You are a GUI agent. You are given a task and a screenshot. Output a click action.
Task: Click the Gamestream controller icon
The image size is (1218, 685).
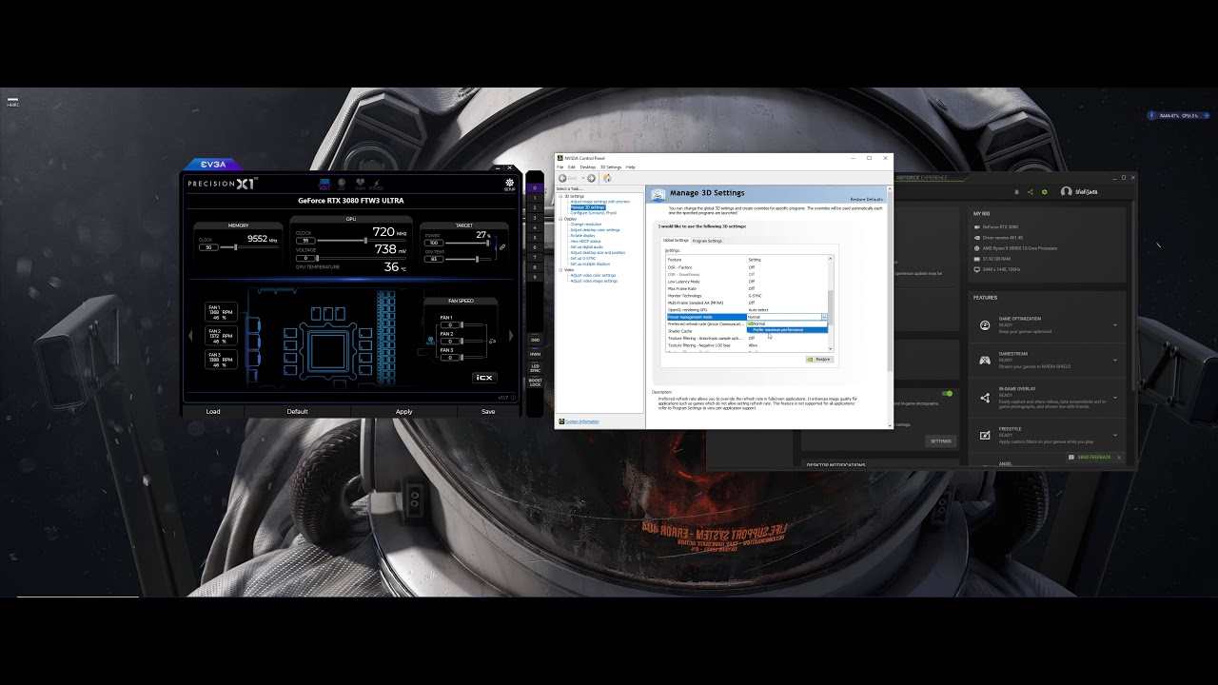pyautogui.click(x=985, y=361)
